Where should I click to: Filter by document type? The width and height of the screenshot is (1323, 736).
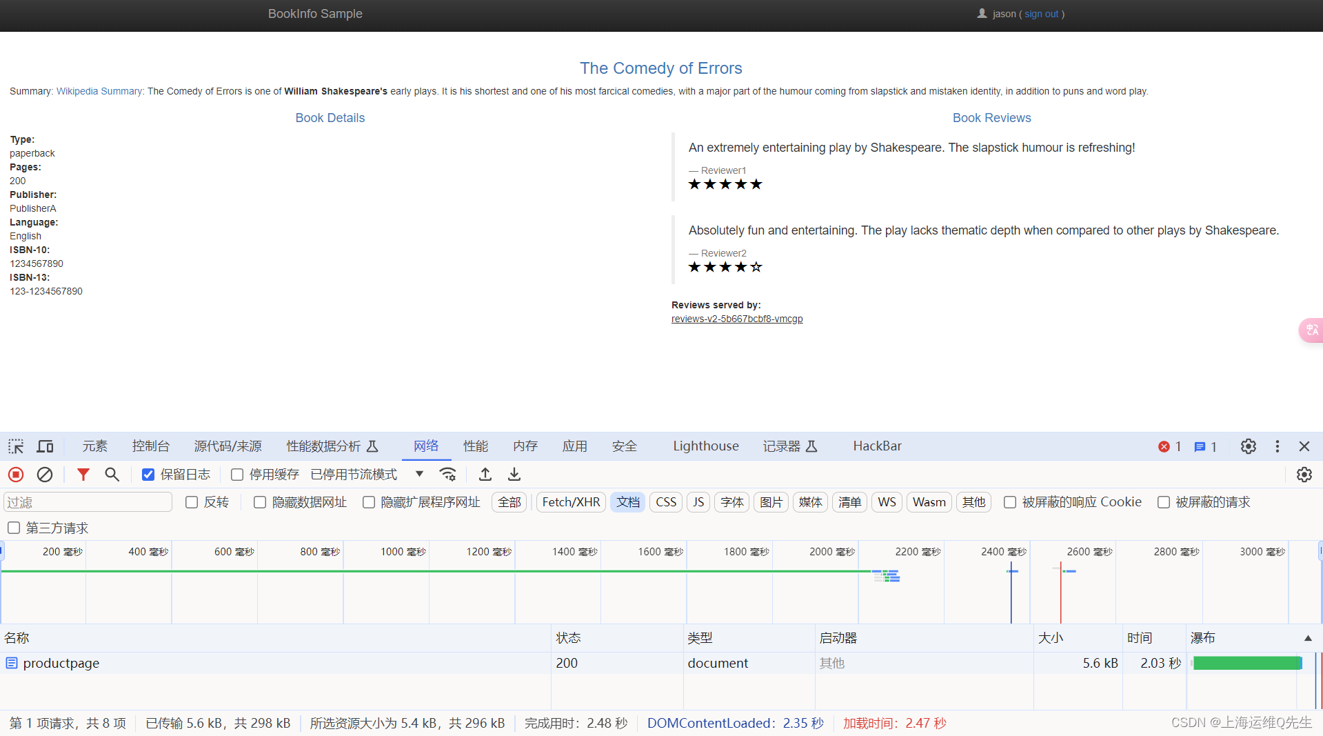pos(628,502)
